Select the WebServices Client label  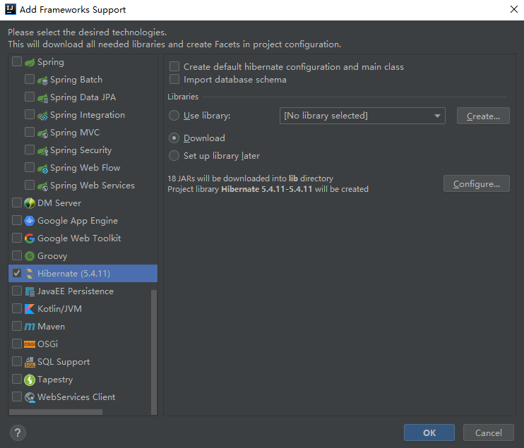(x=76, y=397)
